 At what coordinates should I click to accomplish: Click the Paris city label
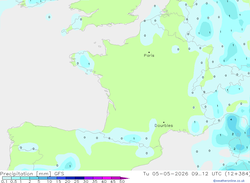(149, 55)
